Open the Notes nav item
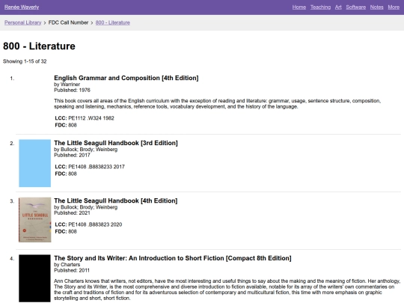Screen dimensions: 404x303 (376, 7)
